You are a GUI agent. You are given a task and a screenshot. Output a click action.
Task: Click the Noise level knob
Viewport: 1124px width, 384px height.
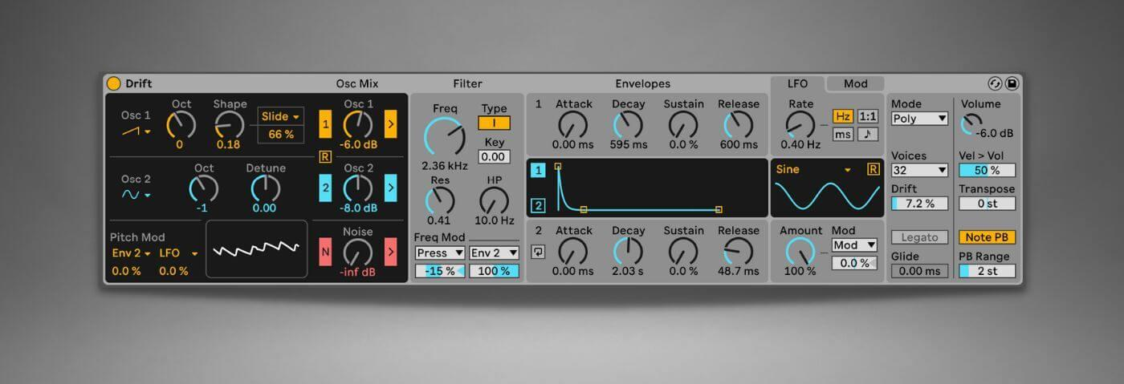tap(358, 252)
